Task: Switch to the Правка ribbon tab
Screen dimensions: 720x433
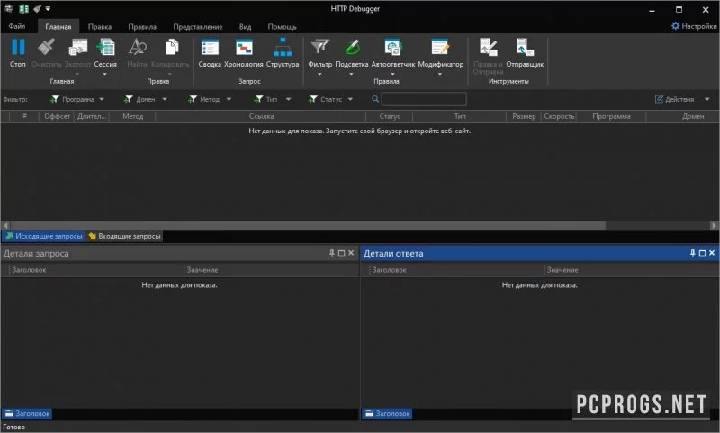Action: (x=100, y=27)
